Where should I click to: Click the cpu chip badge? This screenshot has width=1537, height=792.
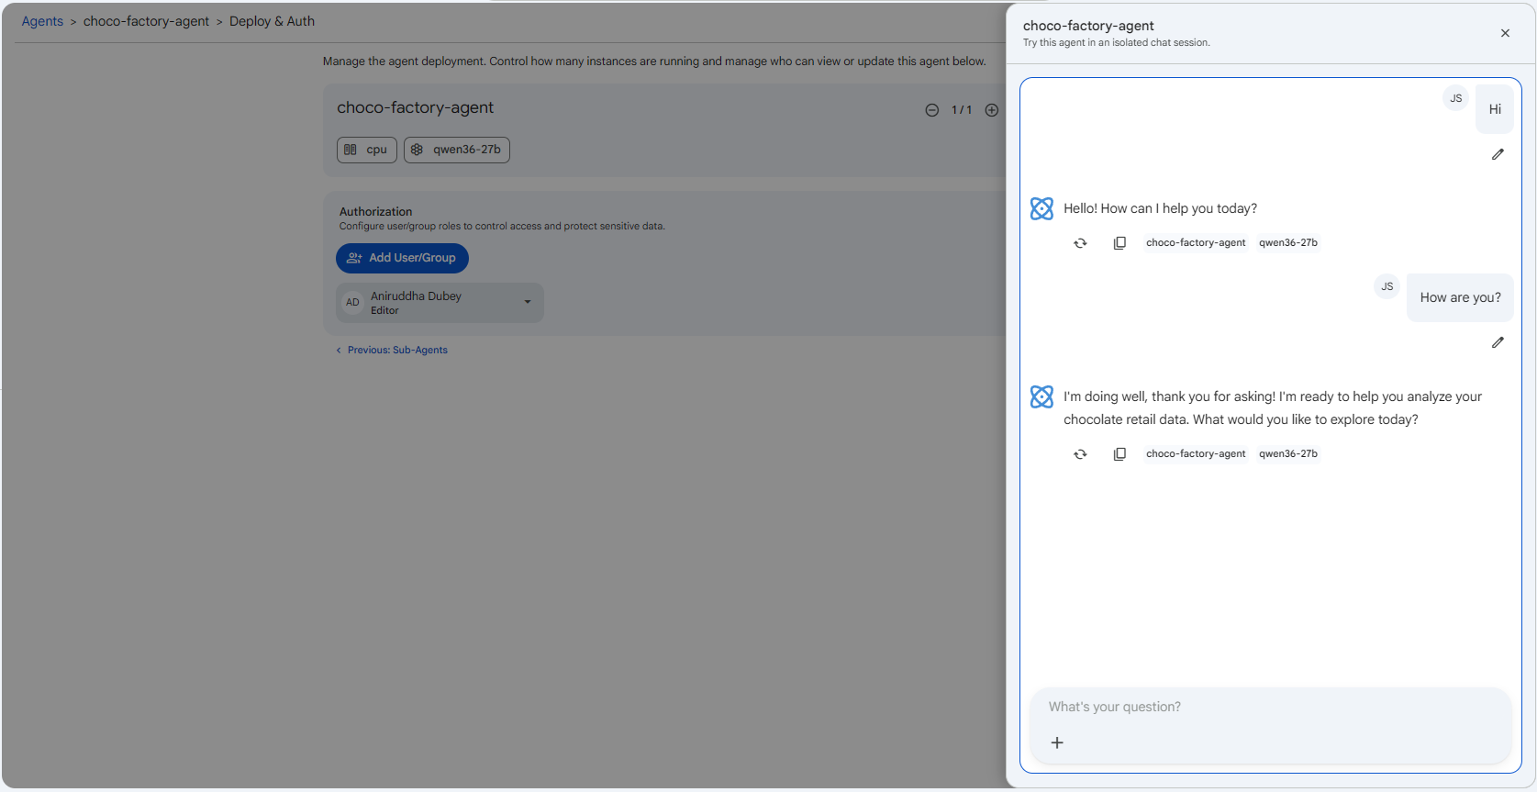pos(367,150)
